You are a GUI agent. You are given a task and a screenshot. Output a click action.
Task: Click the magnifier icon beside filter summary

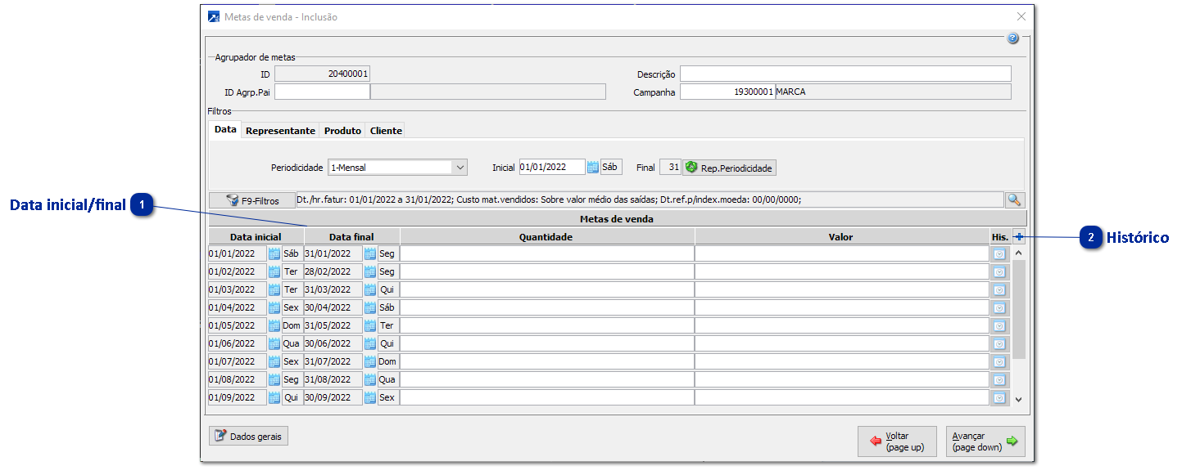(1016, 200)
